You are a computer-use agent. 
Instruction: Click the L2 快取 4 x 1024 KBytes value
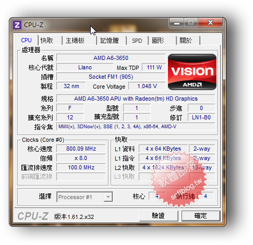pos(163,167)
